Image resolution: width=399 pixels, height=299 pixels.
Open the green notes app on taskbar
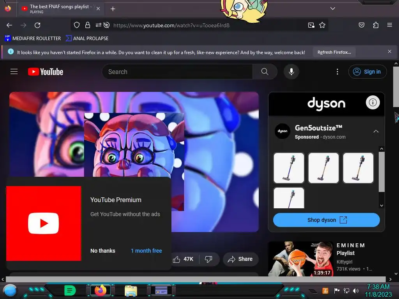pos(70,290)
